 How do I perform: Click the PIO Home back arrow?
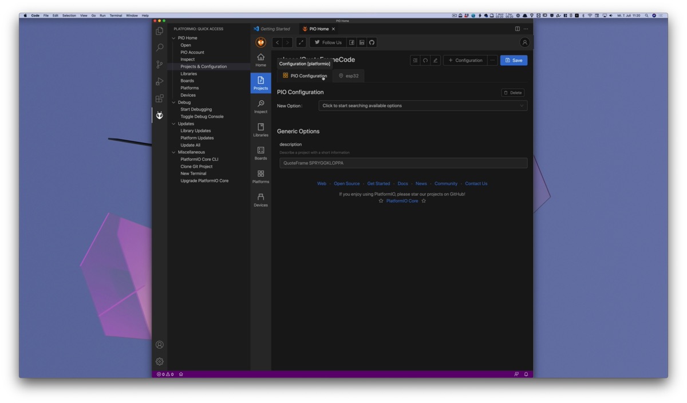point(277,42)
